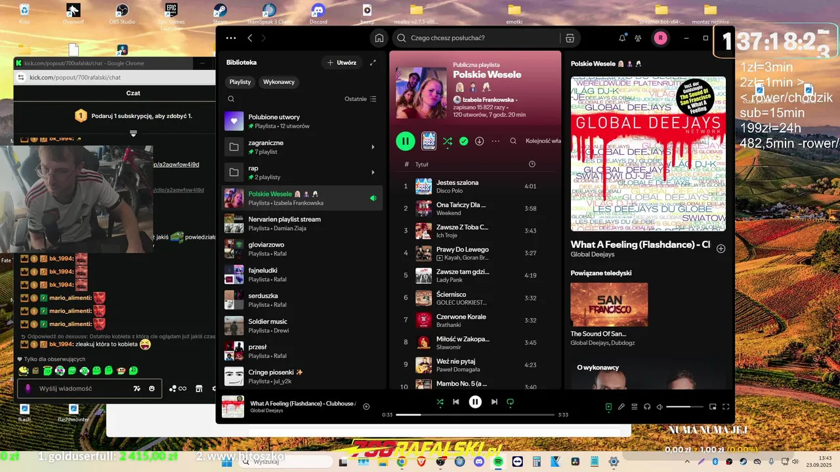Open the Browse icon in Spotify search bar
840x472 pixels.
click(570, 38)
